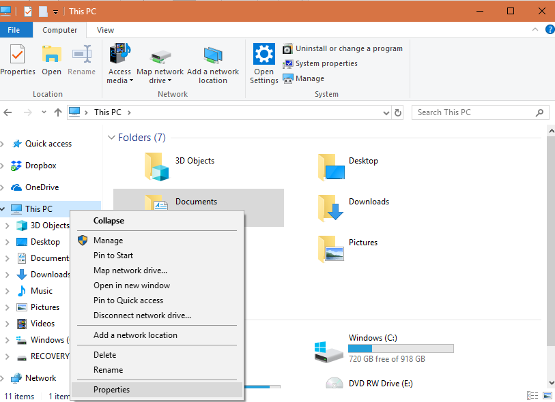Image resolution: width=555 pixels, height=402 pixels.
Task: Choose Properties from the context menu
Action: click(x=157, y=390)
